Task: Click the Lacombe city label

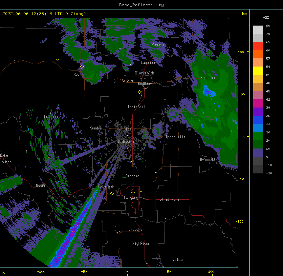Action: click(x=148, y=63)
